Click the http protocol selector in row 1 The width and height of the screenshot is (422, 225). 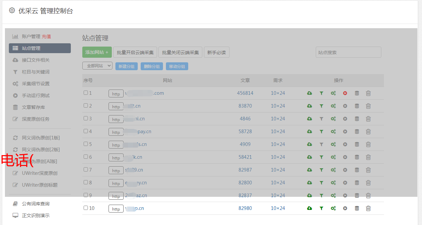pyautogui.click(x=116, y=94)
